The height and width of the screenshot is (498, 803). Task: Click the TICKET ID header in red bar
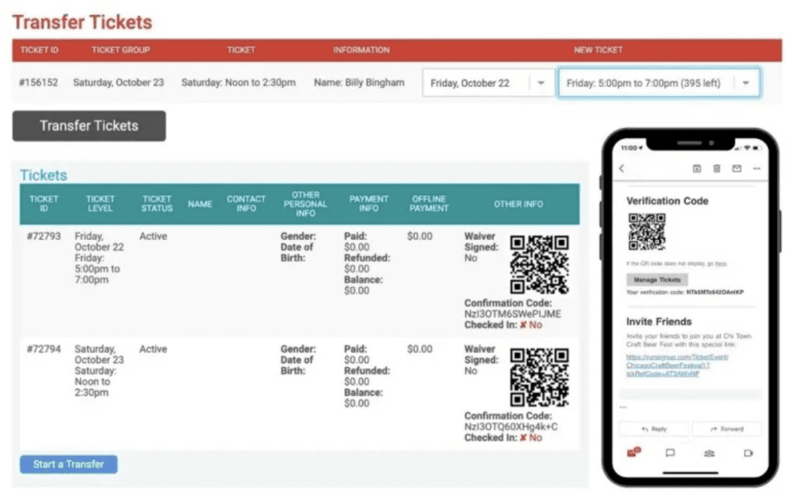click(39, 50)
